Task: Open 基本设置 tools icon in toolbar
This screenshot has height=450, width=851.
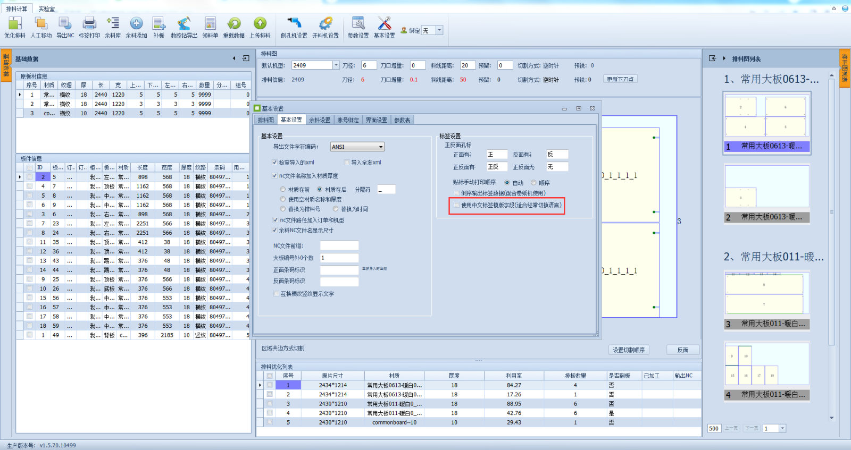Action: pos(384,23)
